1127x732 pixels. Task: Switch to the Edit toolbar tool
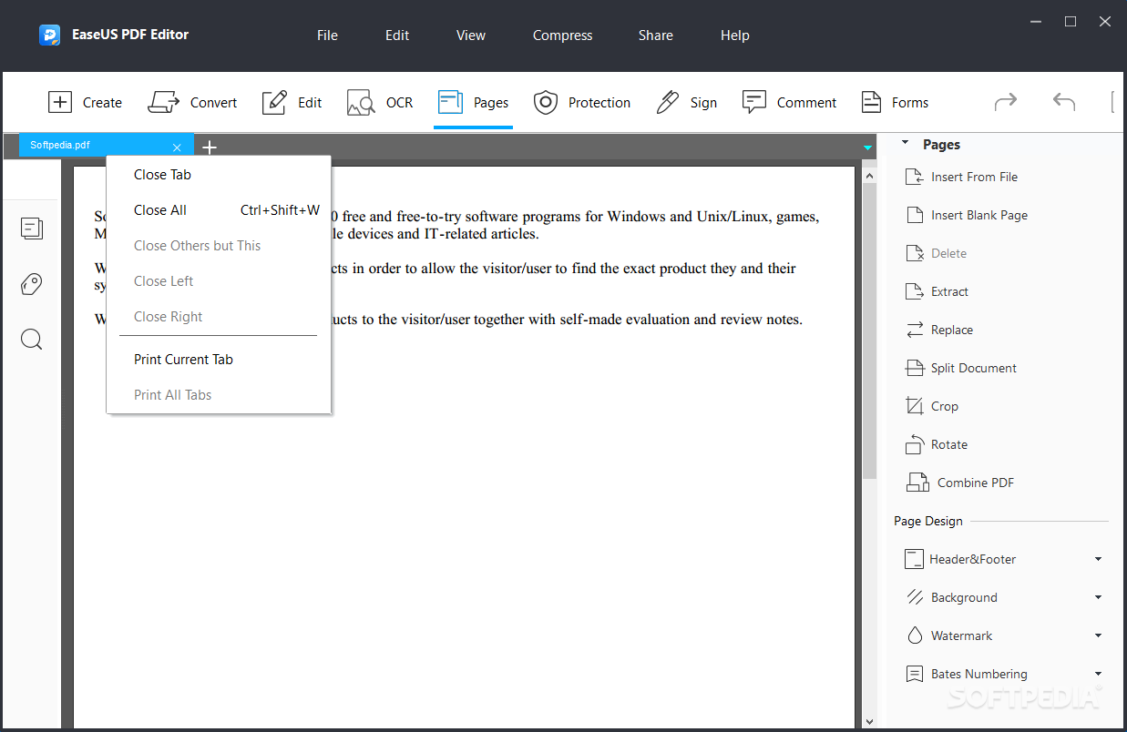click(x=292, y=103)
